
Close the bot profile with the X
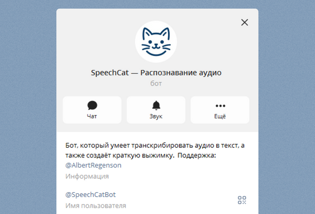click(x=245, y=22)
